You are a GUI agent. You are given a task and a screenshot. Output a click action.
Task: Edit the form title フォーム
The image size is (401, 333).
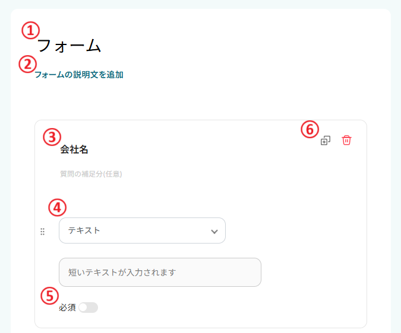pyautogui.click(x=69, y=46)
